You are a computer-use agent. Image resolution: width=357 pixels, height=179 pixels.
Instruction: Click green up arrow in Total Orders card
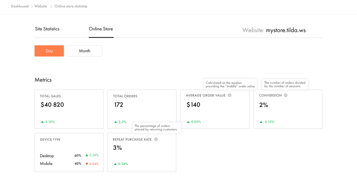tap(115, 122)
